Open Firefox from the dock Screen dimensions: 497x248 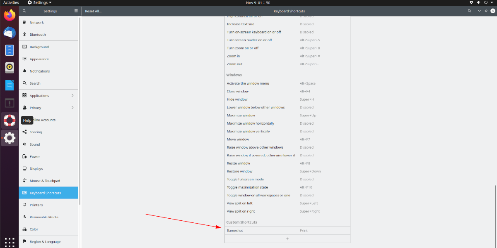pos(10,16)
